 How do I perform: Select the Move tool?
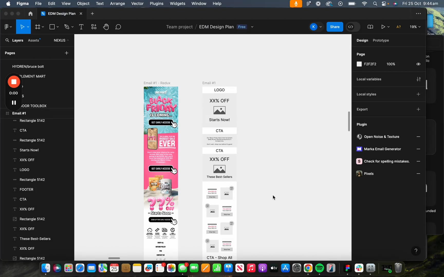coord(22,27)
